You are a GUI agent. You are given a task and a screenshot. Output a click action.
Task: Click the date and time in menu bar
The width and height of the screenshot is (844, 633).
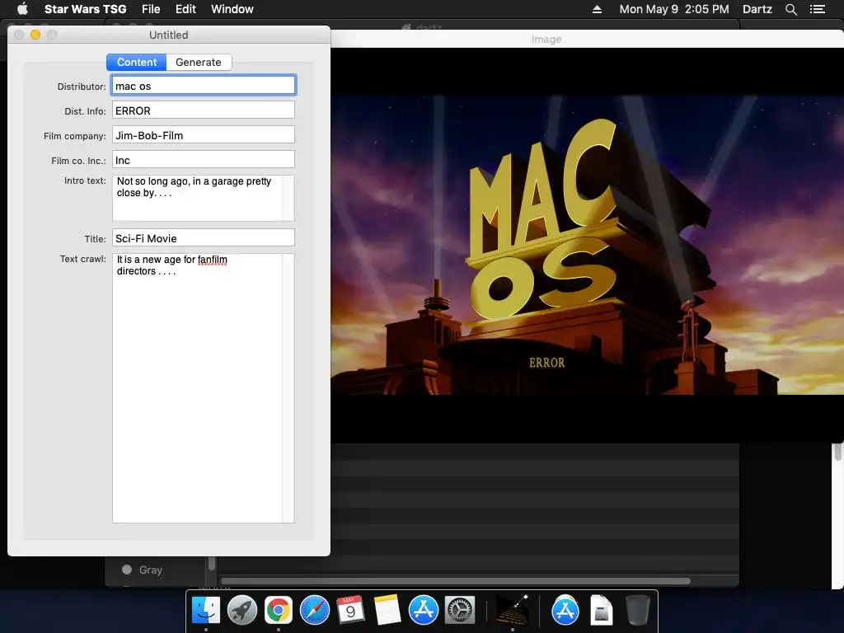674,9
